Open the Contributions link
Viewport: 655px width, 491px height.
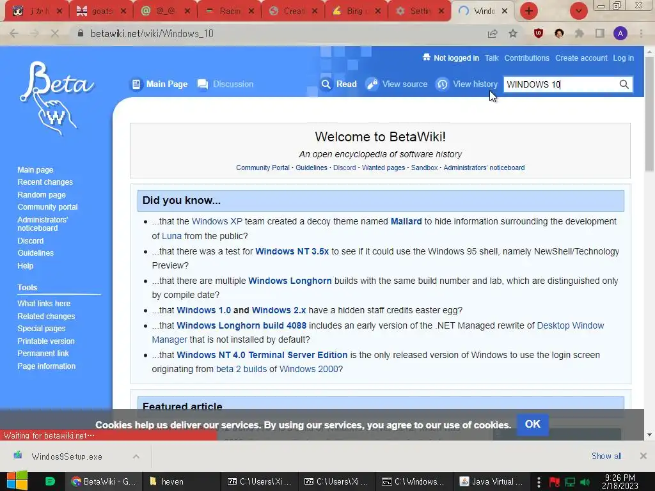[x=527, y=58]
